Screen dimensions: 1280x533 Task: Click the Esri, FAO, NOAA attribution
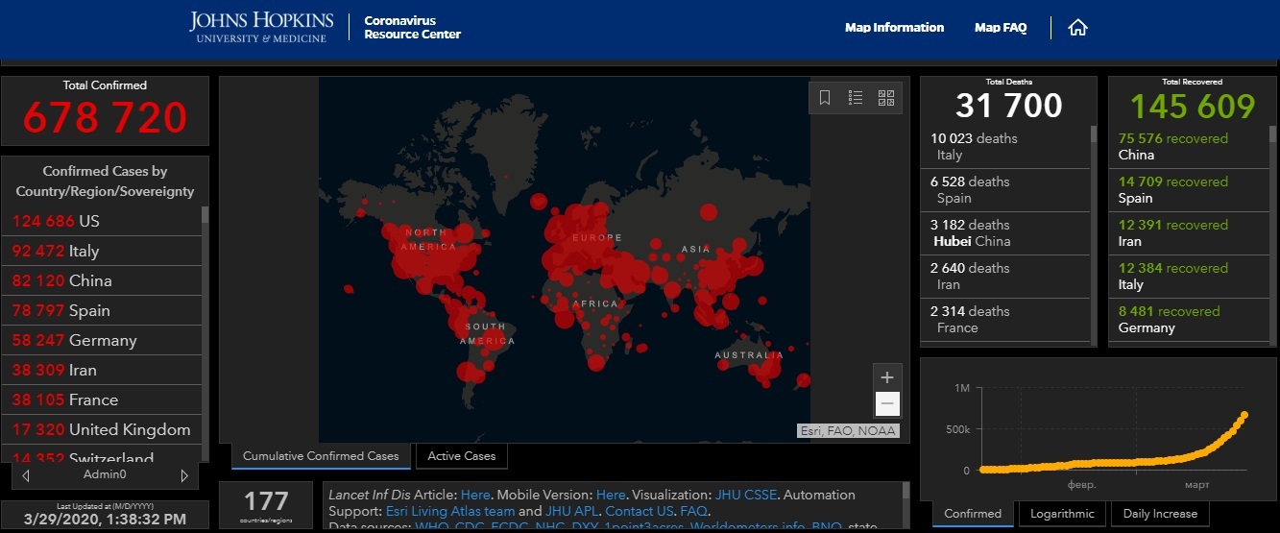(x=849, y=431)
